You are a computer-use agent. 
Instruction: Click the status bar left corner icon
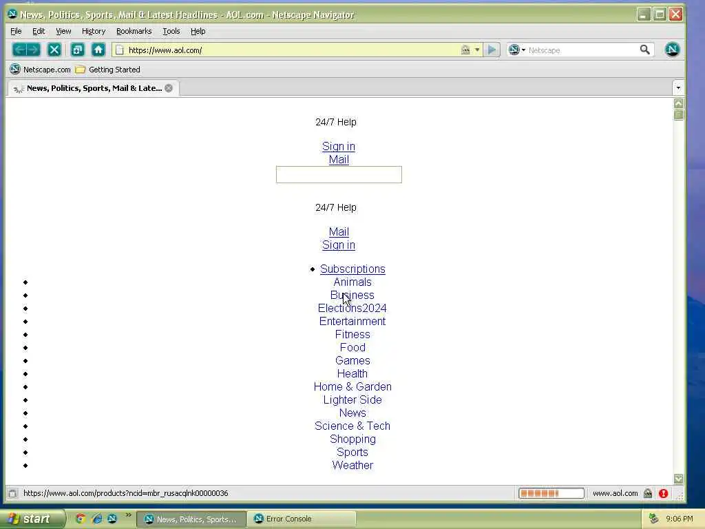click(12, 493)
